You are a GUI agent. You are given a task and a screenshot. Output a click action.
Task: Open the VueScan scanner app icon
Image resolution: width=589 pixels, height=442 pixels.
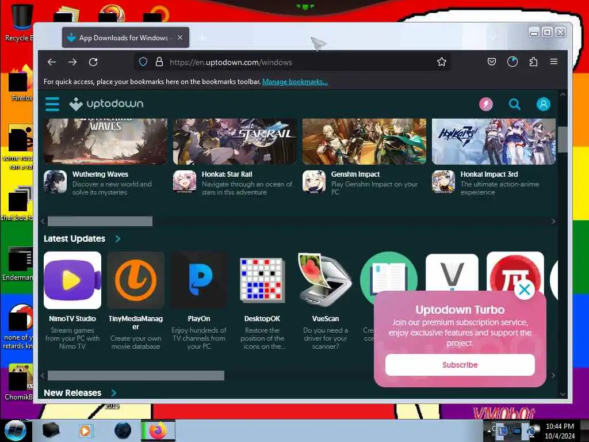pos(326,280)
